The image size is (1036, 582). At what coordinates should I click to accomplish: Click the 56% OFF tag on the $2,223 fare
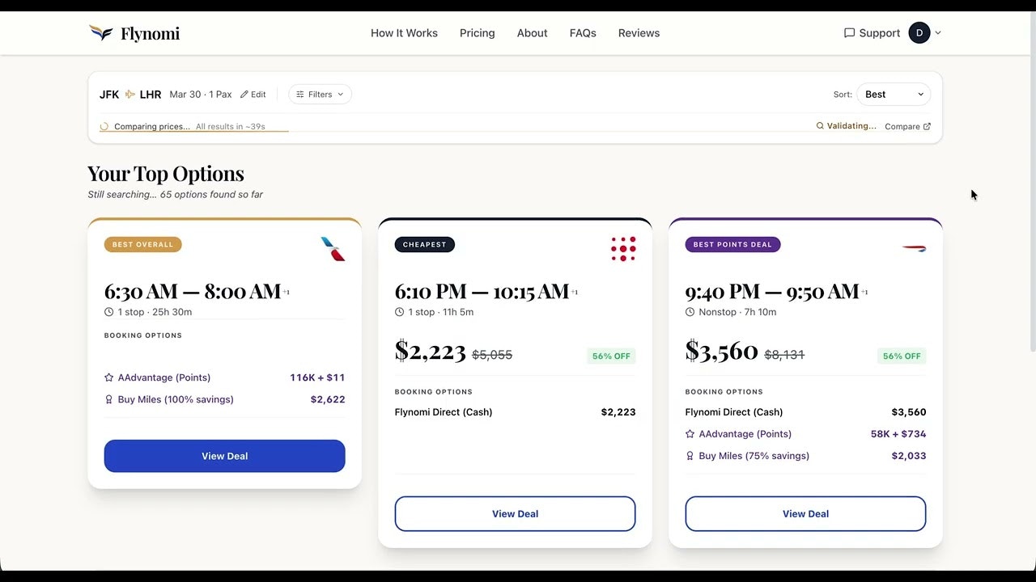pyautogui.click(x=611, y=356)
